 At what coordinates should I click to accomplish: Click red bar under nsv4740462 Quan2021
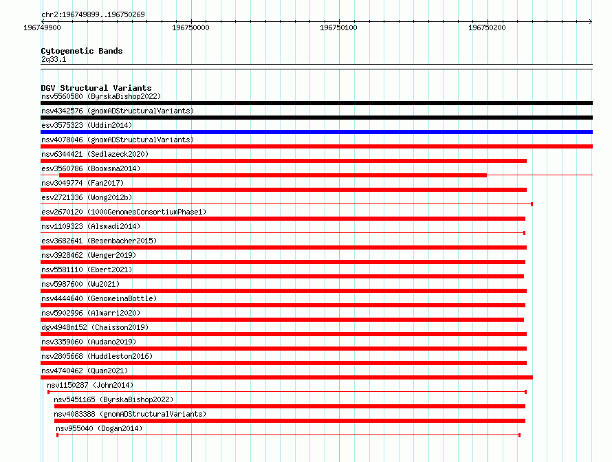[x=287, y=377]
